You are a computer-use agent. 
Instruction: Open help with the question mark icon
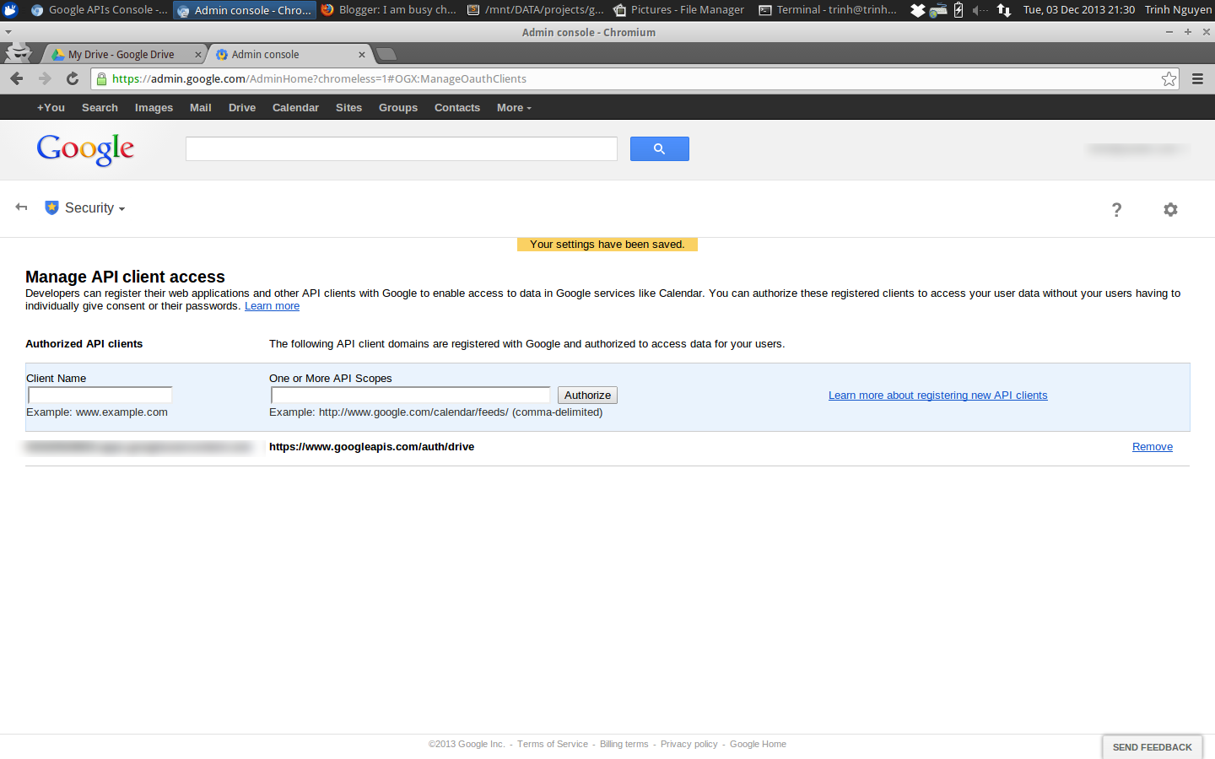[1116, 209]
